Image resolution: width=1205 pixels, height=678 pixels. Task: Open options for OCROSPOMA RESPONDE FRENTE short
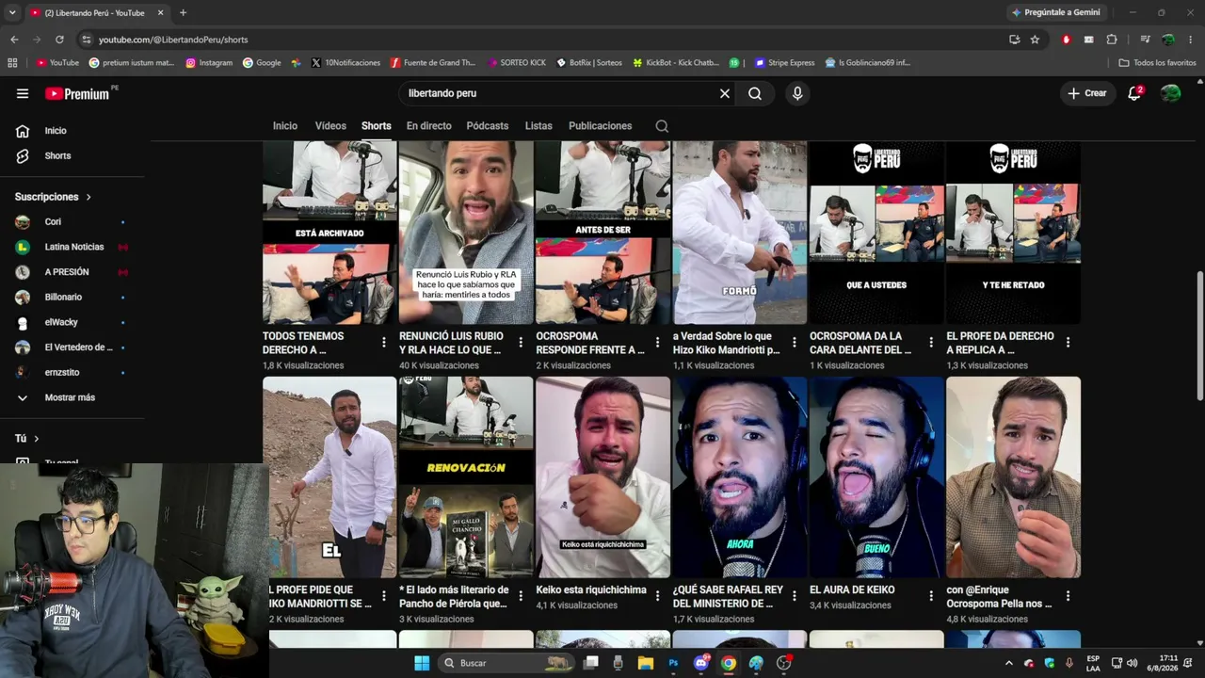click(x=657, y=342)
